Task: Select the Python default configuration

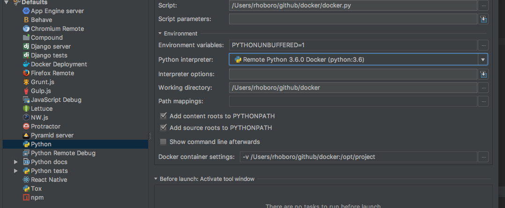Action: coord(75,144)
